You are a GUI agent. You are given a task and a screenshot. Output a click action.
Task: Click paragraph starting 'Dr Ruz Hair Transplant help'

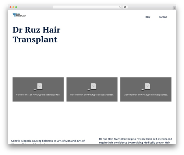[135, 141]
